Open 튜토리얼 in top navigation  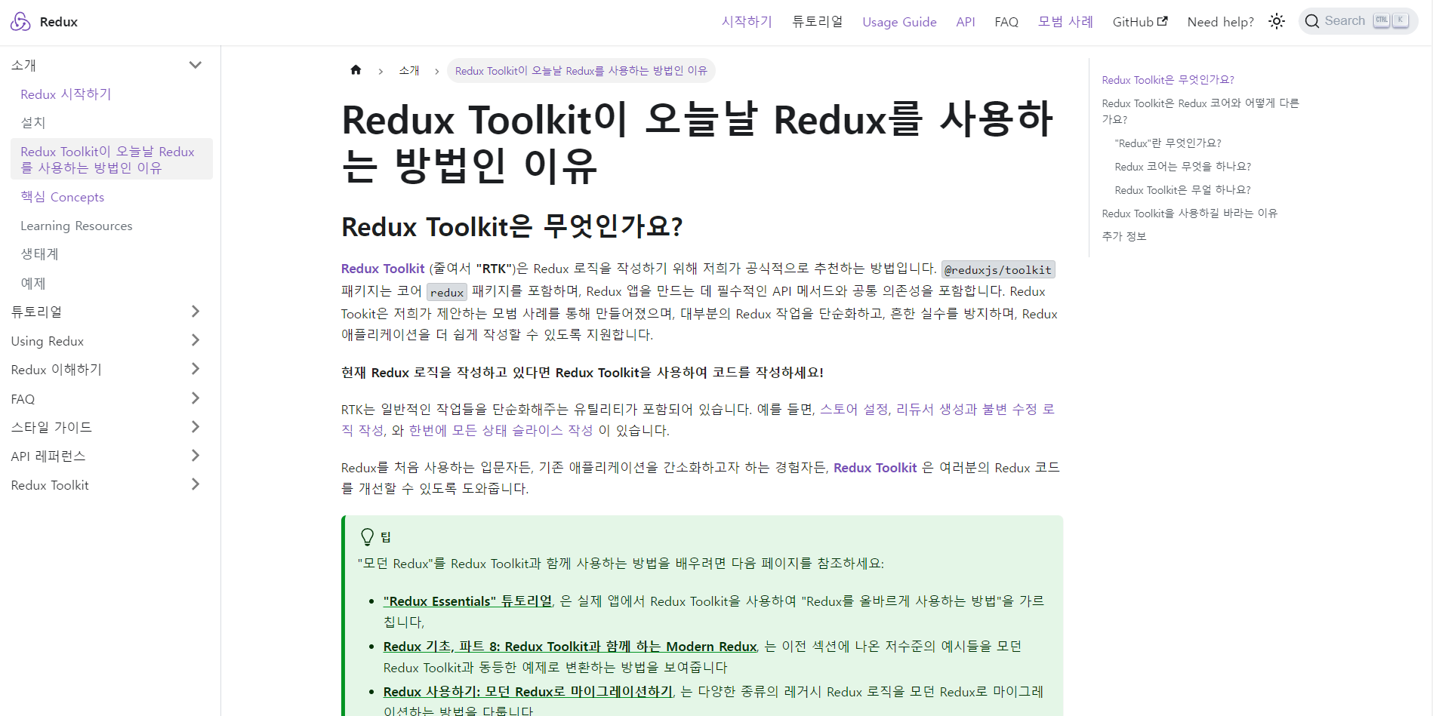pyautogui.click(x=818, y=22)
